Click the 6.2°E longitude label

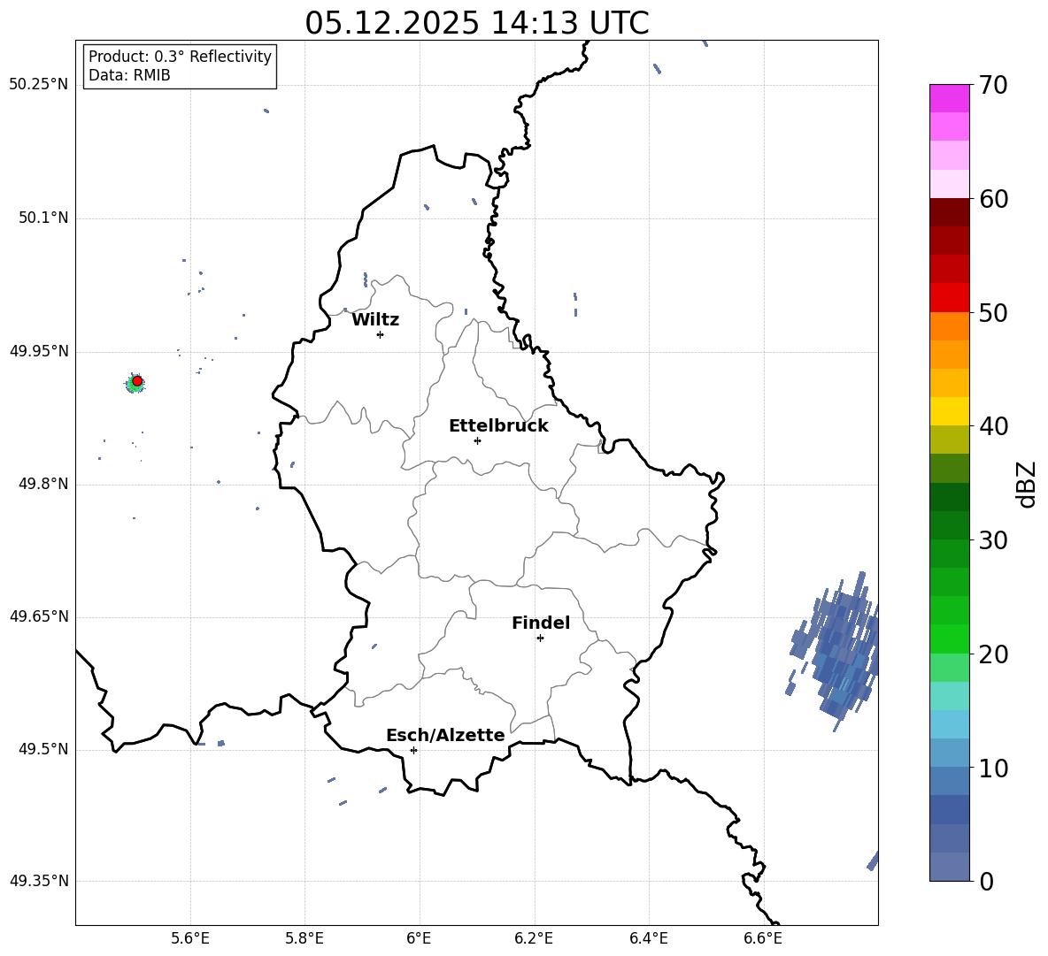534,938
